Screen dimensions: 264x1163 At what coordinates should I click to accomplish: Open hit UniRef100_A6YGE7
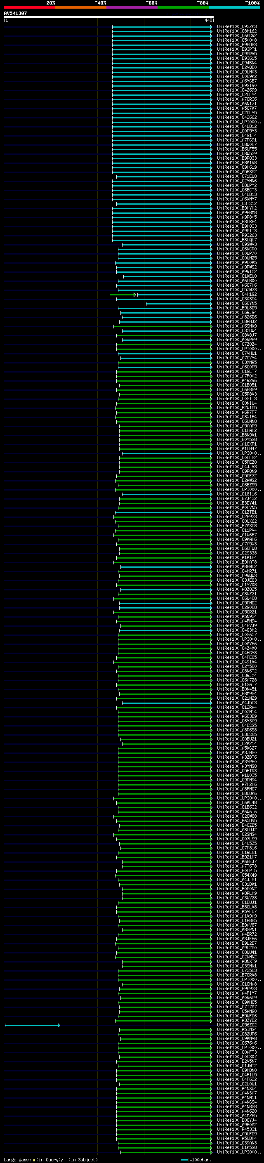237,81
